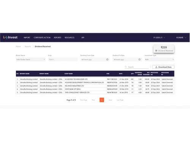Click the magnifier search icon

coord(126,67)
